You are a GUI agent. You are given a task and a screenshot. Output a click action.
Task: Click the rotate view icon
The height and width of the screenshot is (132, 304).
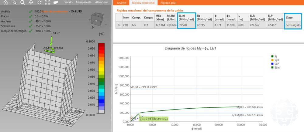pyautogui.click(x=39, y=2)
